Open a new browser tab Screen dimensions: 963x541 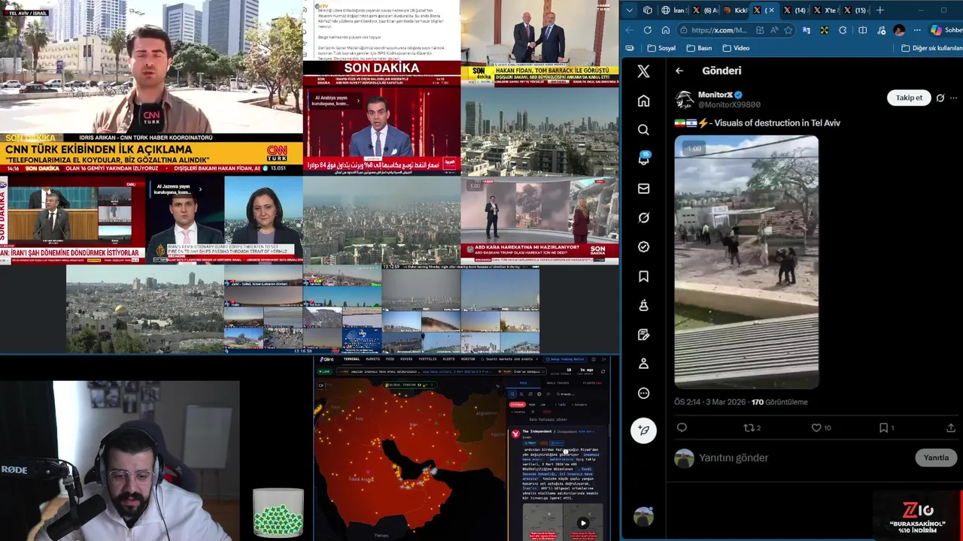click(879, 11)
